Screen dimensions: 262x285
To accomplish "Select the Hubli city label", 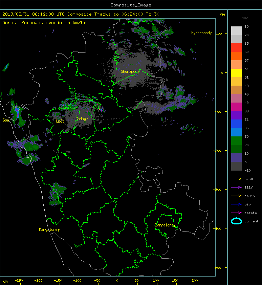I will point(60,121).
